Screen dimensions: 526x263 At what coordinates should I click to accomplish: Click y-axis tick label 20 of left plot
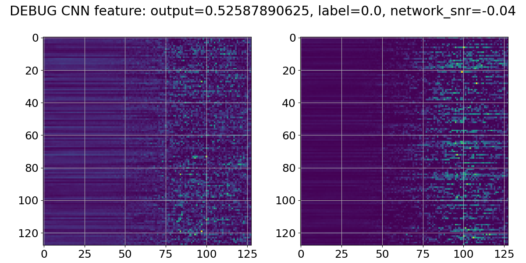point(32,70)
